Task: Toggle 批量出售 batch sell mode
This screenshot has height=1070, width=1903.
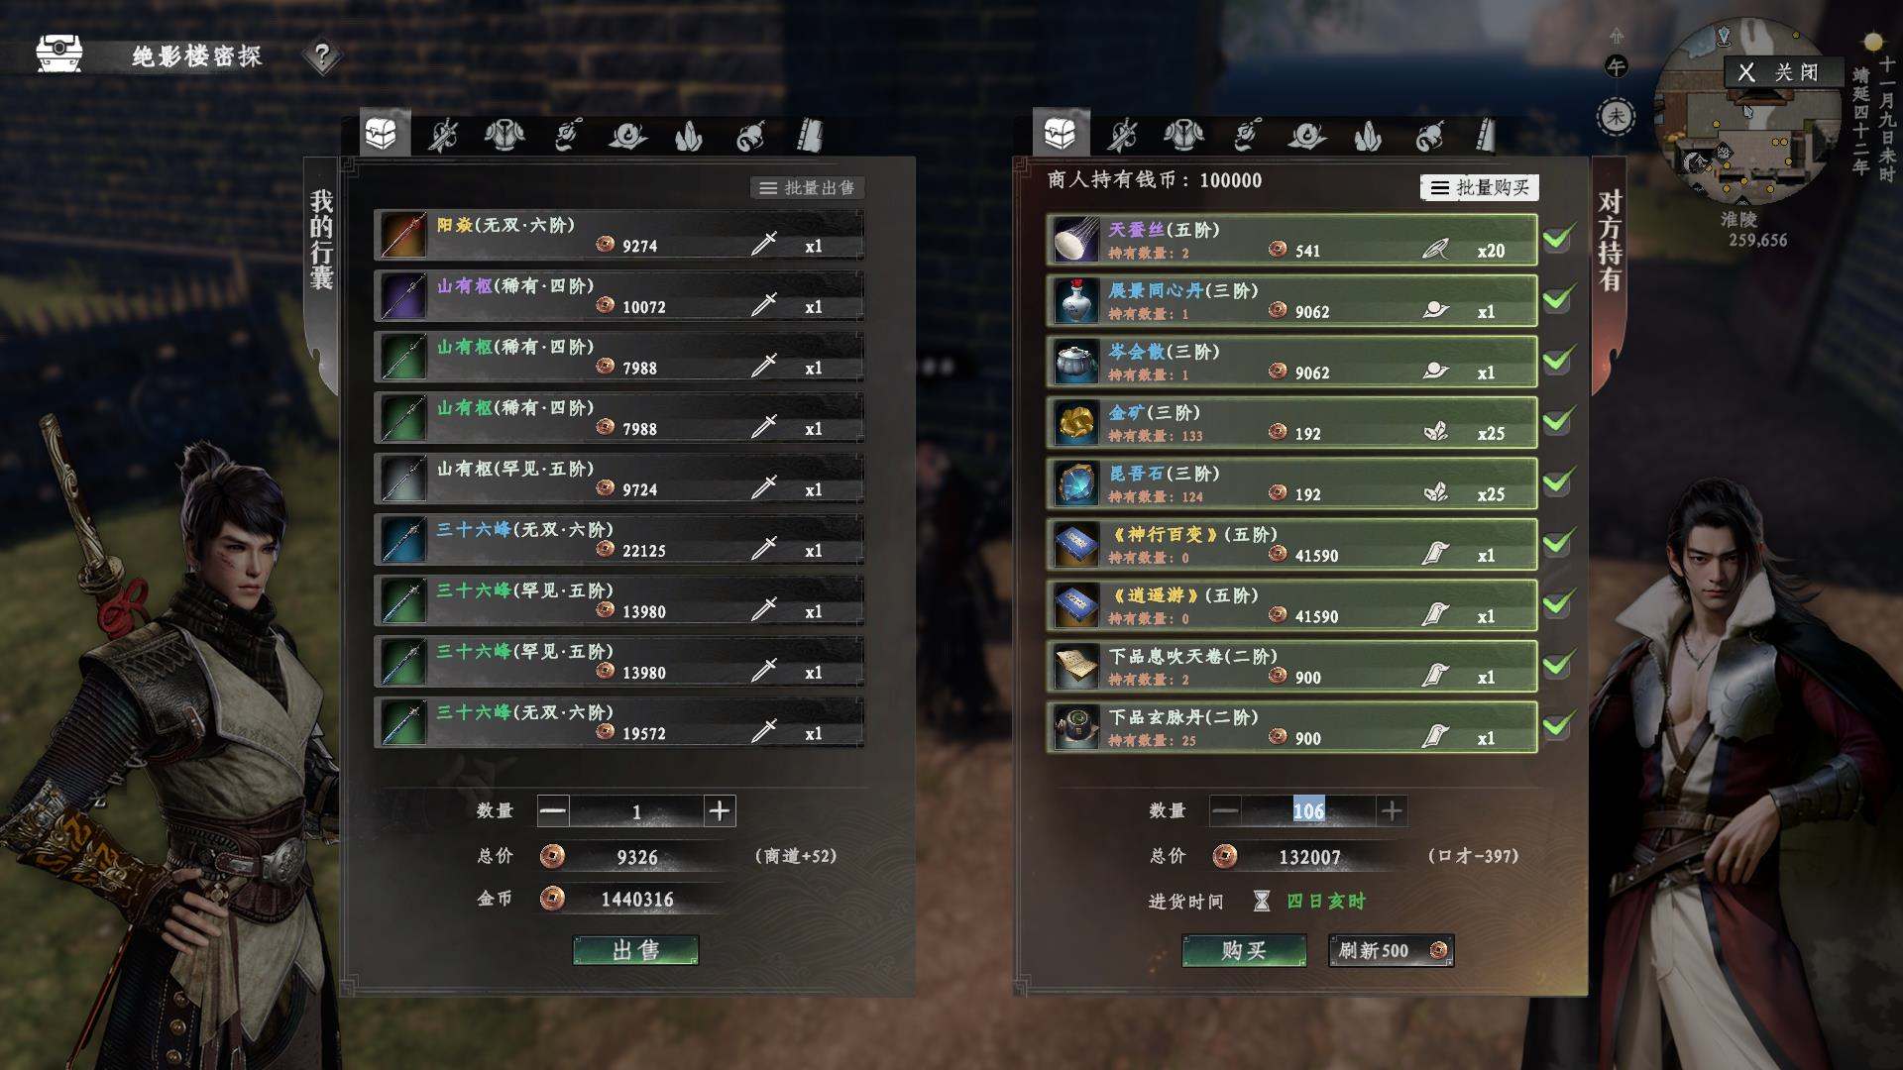Action: tap(808, 187)
